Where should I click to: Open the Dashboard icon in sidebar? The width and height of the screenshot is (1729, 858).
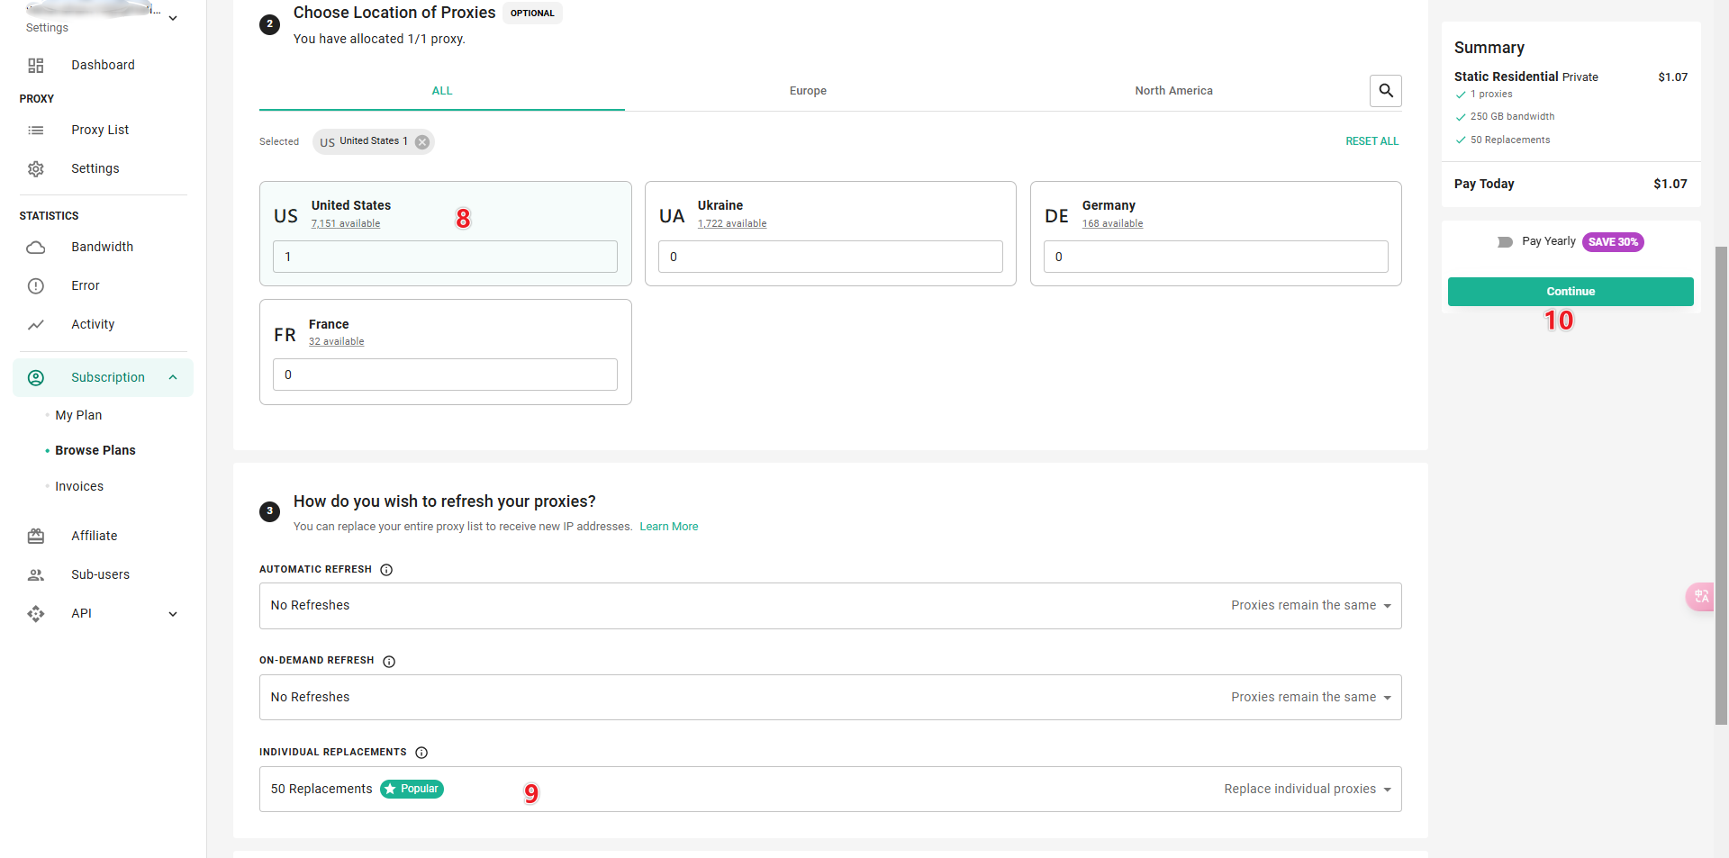[x=36, y=66]
